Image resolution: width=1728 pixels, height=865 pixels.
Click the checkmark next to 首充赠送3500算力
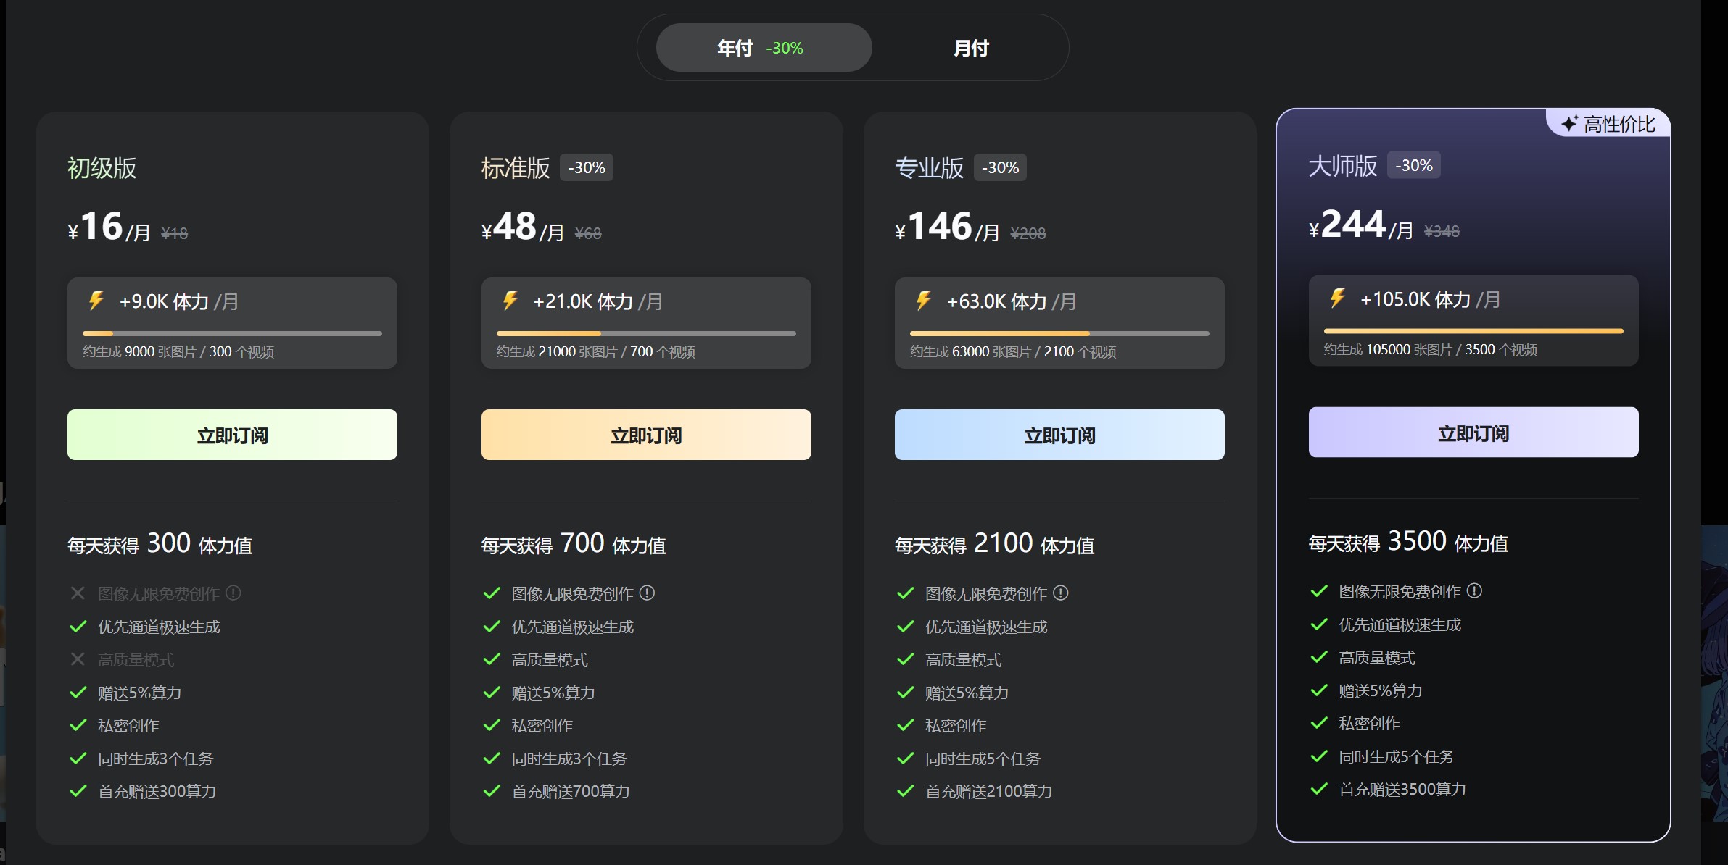1318,789
